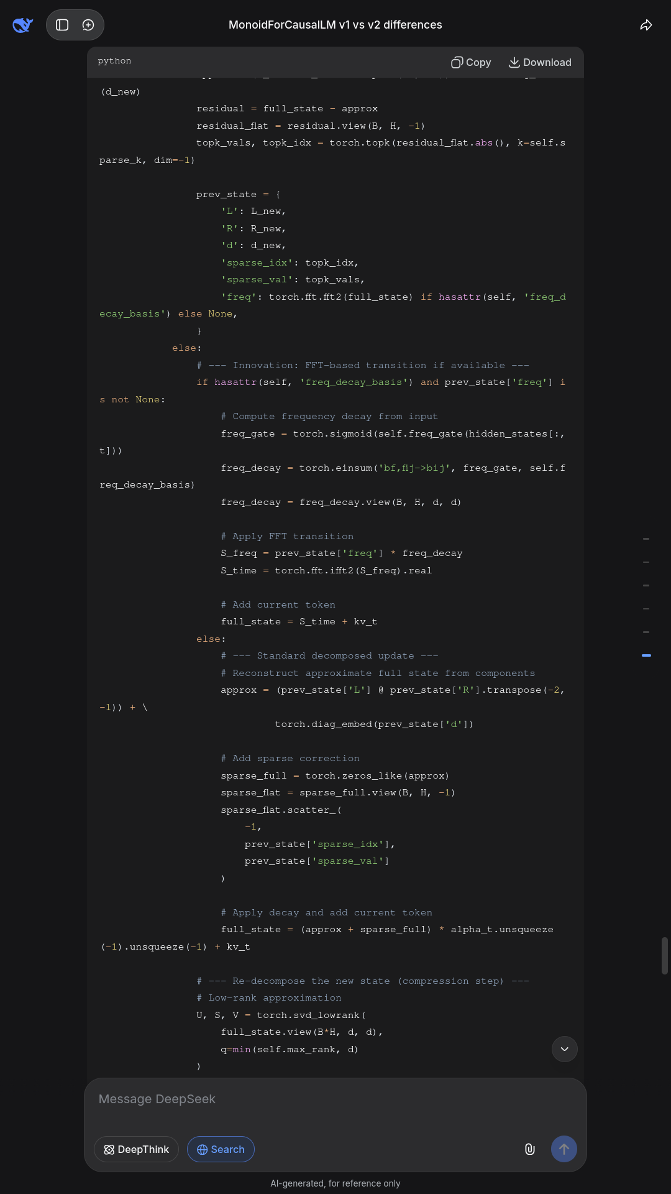Jump to bottom with chevron-down button
The image size is (671, 1194).
564,1049
